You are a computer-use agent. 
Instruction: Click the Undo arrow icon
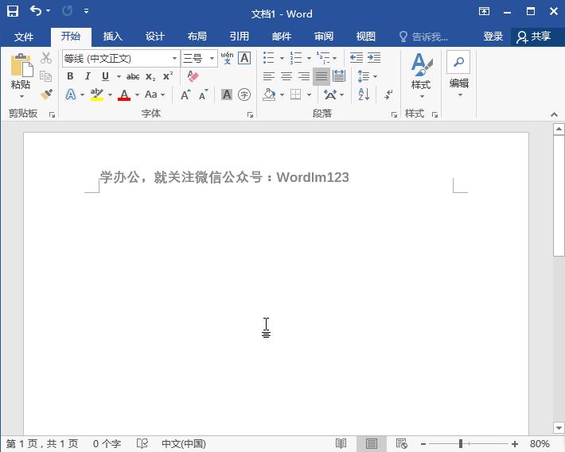point(36,11)
